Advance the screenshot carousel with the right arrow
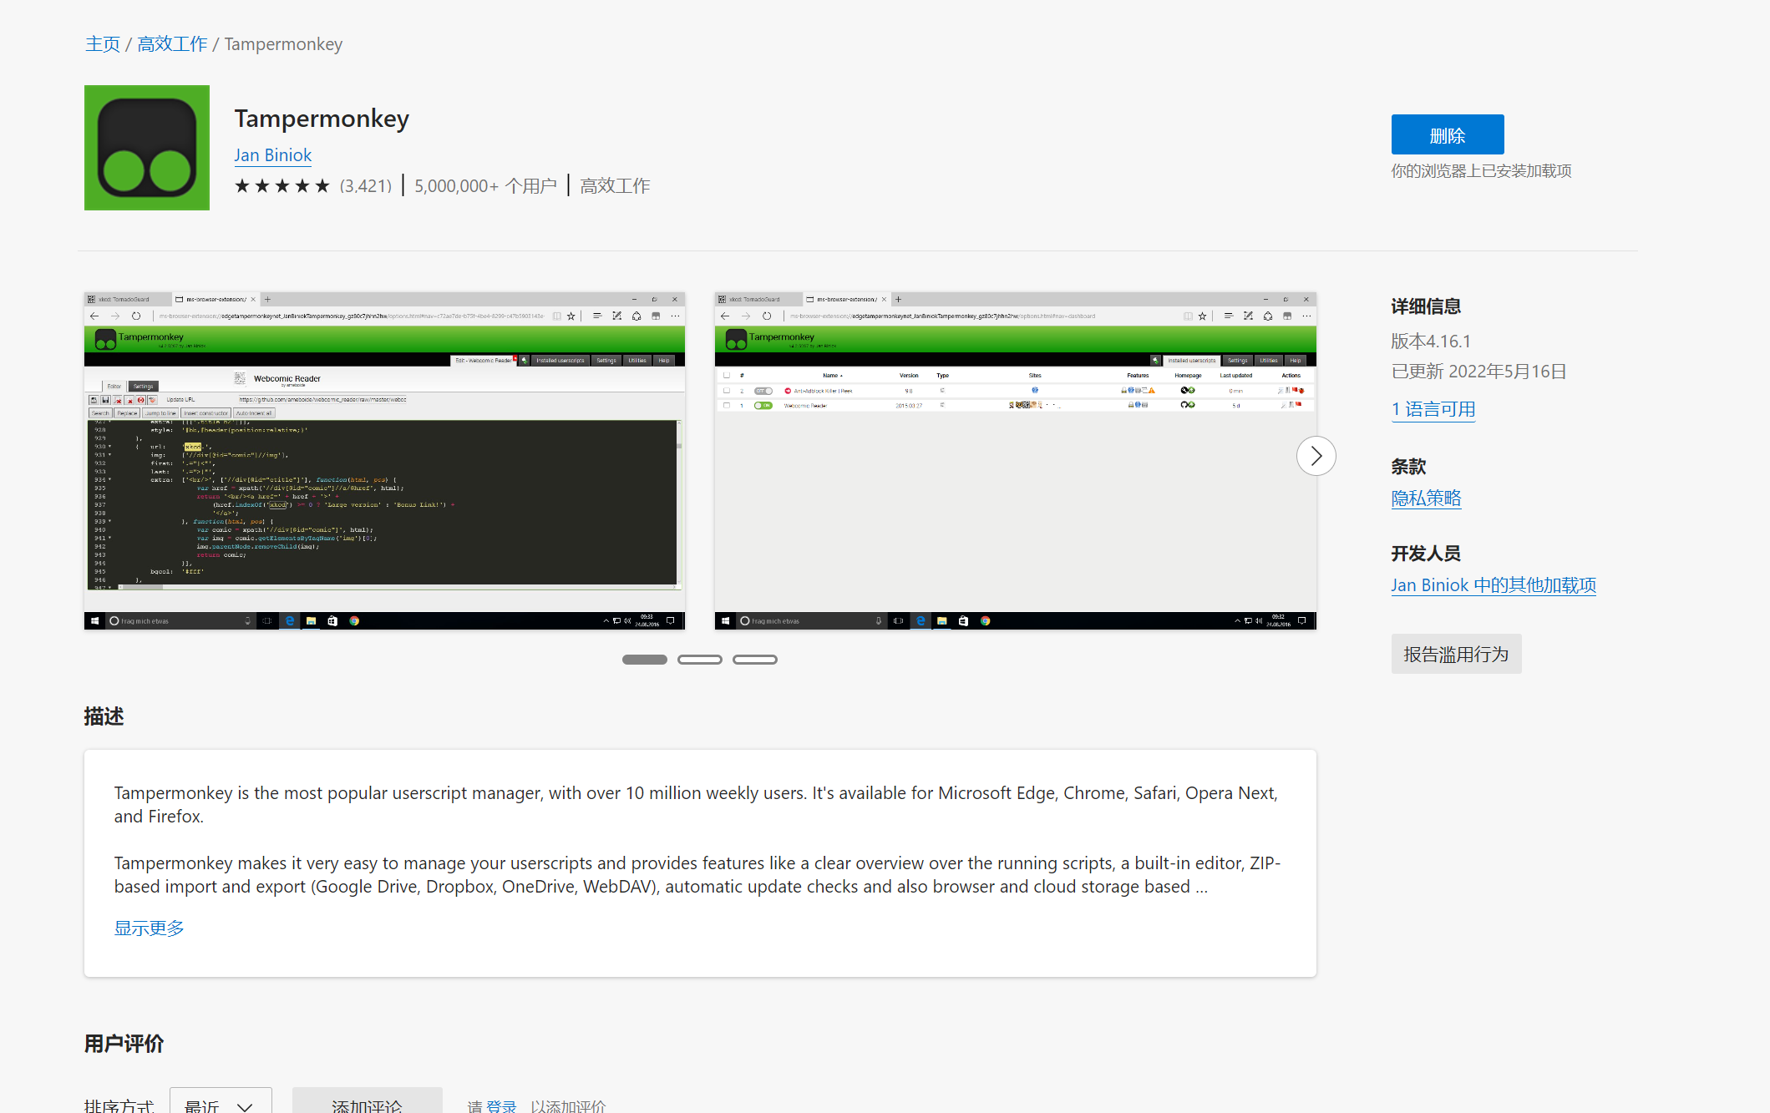The width and height of the screenshot is (1770, 1113). point(1316,456)
